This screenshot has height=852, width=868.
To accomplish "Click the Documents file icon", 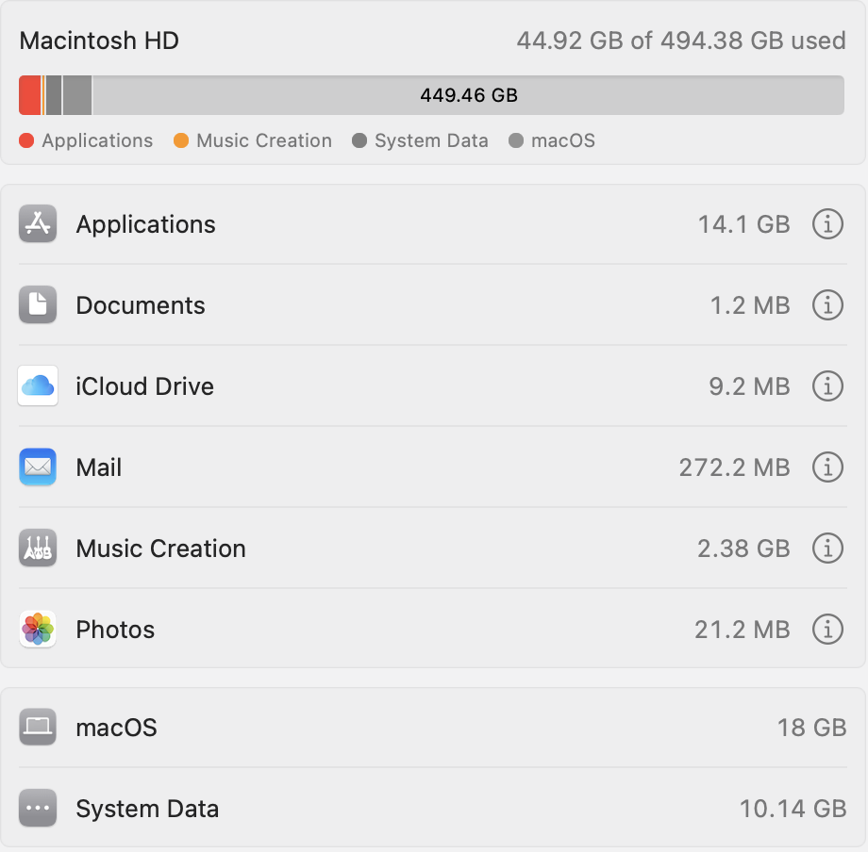I will tap(38, 305).
